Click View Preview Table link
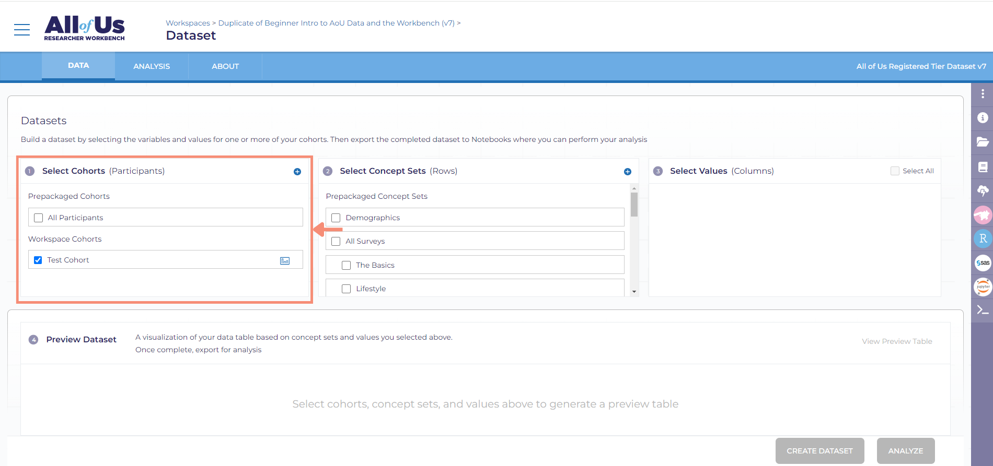This screenshot has width=993, height=466. point(897,341)
